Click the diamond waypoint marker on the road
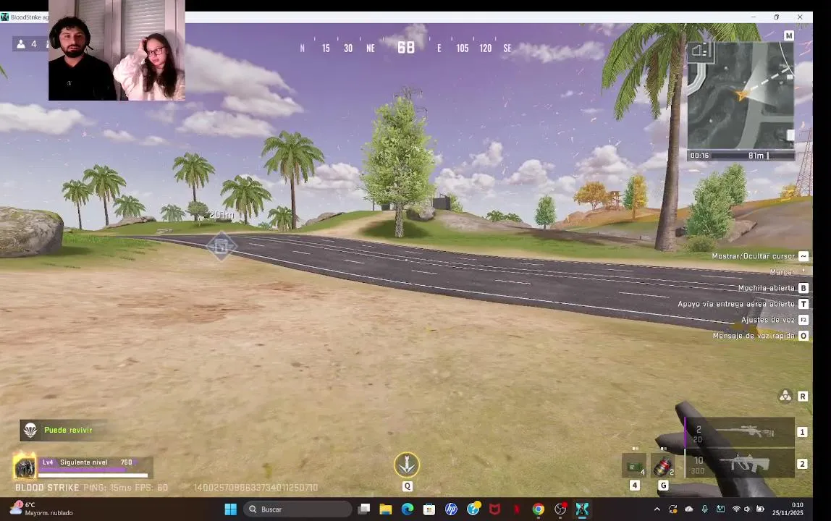The image size is (831, 521). coord(221,247)
